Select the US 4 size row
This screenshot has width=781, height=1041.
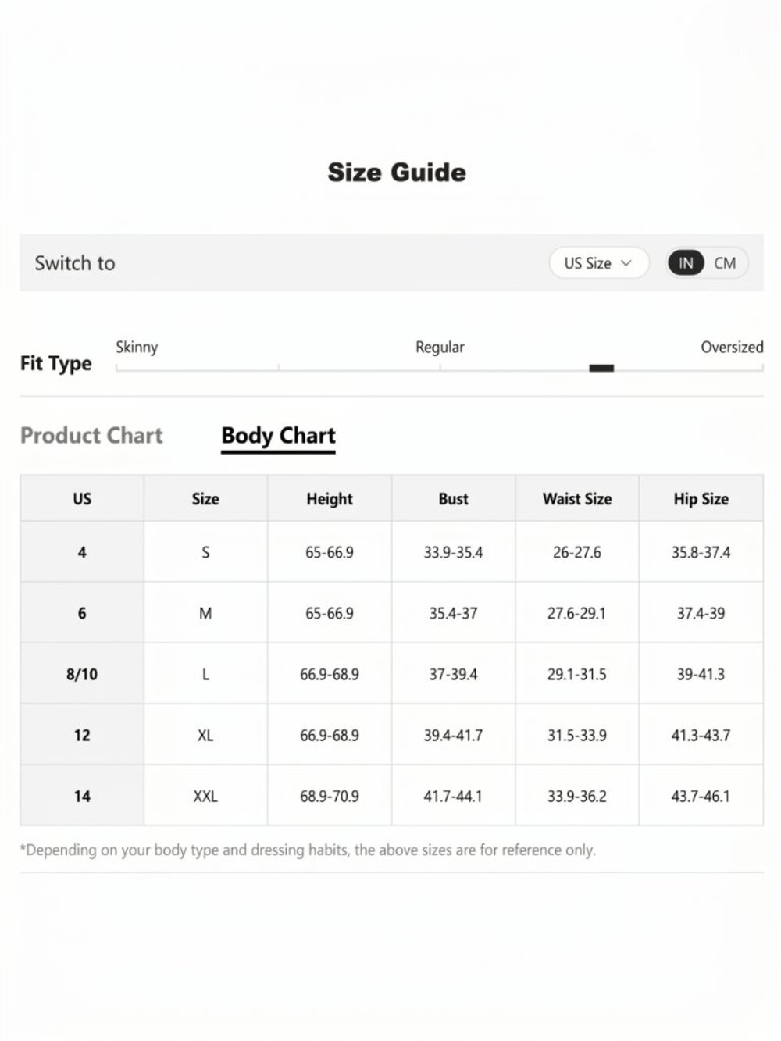click(391, 552)
